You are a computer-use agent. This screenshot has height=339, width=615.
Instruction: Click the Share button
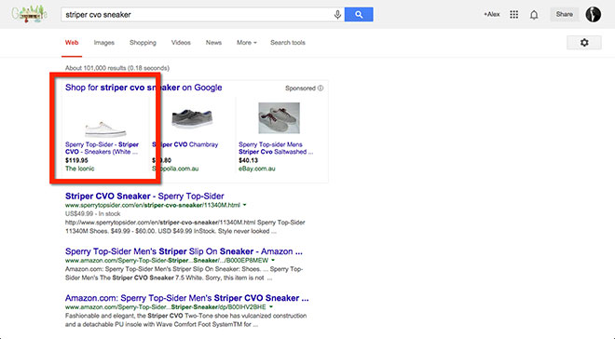(564, 15)
